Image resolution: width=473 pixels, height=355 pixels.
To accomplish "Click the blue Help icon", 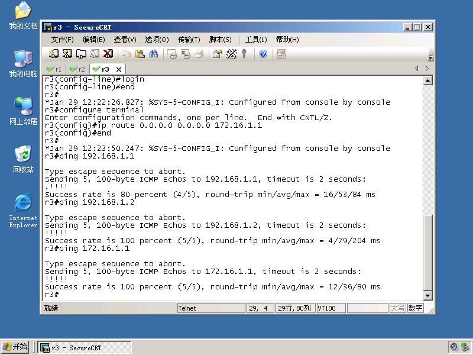I will click(x=263, y=54).
